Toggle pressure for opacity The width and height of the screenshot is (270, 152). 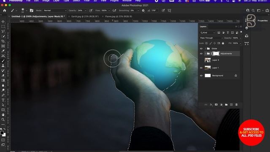click(x=91, y=11)
